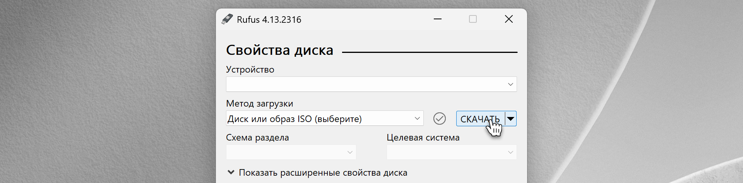Click the chevron in Схема раздела box
This screenshot has width=743, height=183.
tap(350, 152)
